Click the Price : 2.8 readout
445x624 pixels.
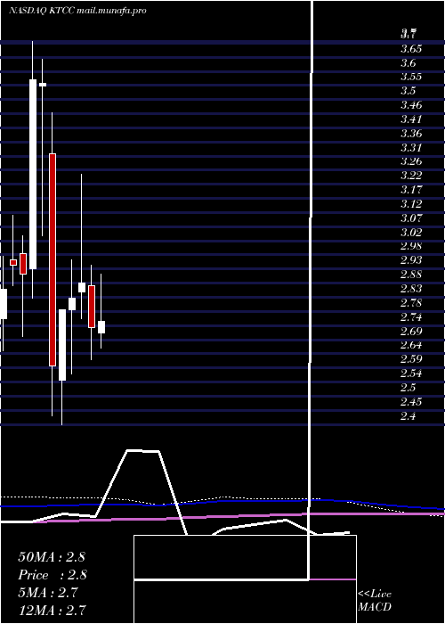(53, 575)
